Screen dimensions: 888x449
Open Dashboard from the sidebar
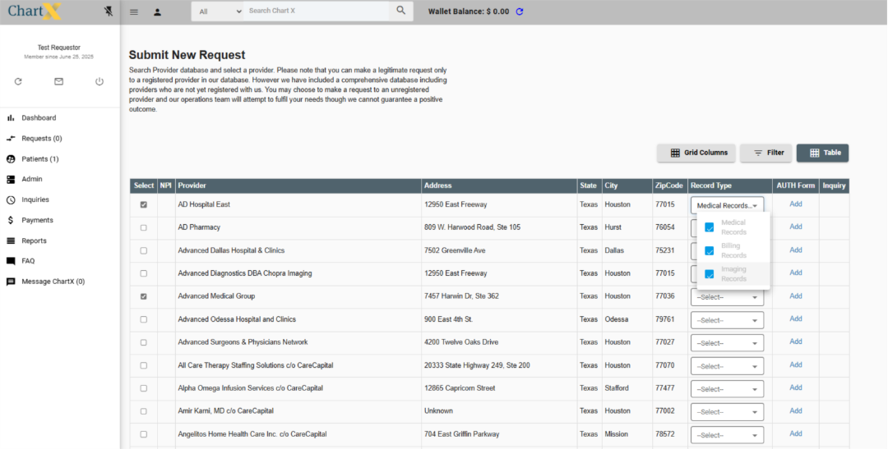point(39,118)
